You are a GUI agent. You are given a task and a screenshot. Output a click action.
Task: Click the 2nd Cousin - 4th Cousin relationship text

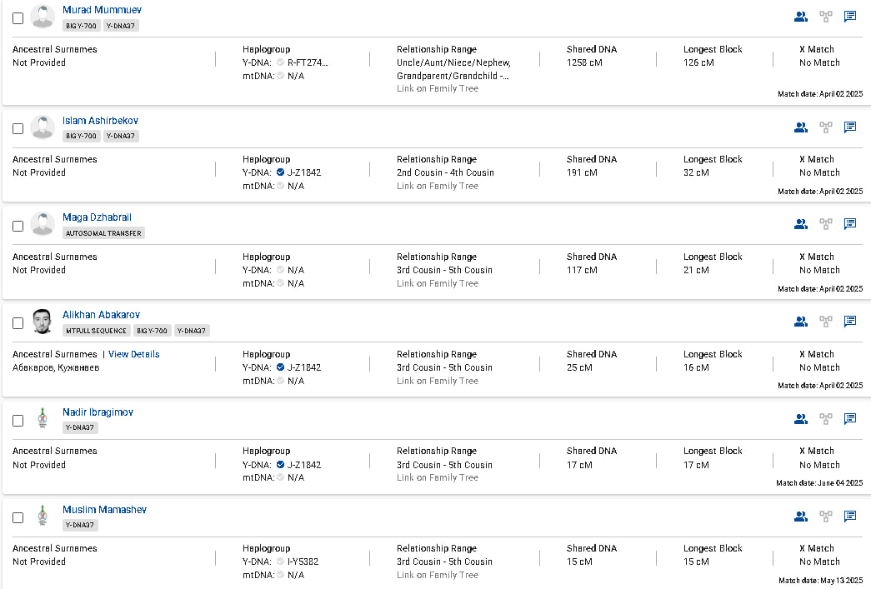point(445,172)
